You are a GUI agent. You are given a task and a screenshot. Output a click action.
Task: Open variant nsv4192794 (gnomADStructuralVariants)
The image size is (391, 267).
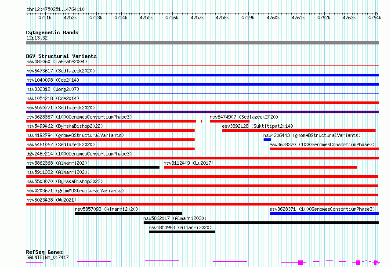pos(75,135)
